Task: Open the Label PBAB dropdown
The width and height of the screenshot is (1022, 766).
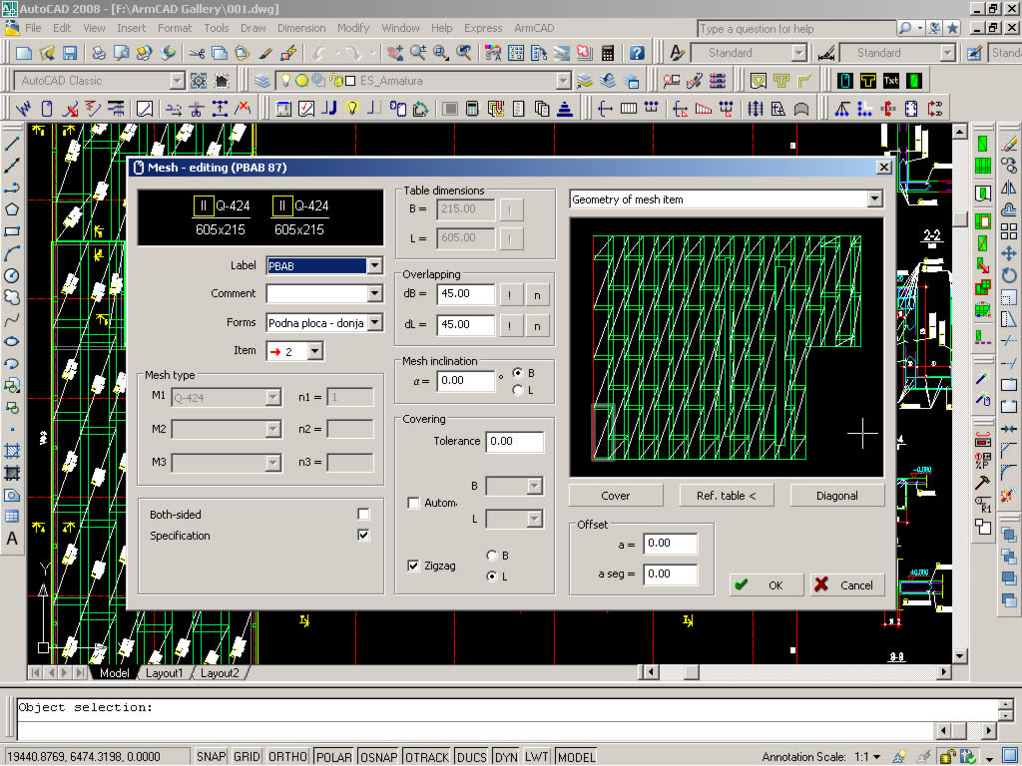Action: point(374,265)
